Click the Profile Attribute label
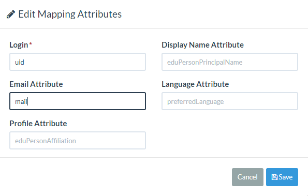The image size is (308, 196). point(38,124)
